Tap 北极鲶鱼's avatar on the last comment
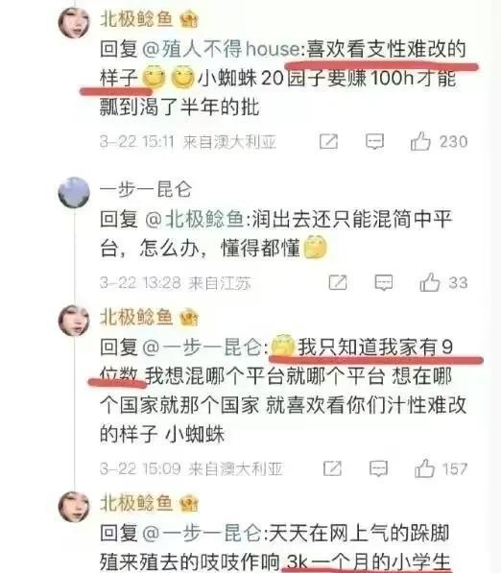Viewport: 501px width, 573px height. [74, 507]
